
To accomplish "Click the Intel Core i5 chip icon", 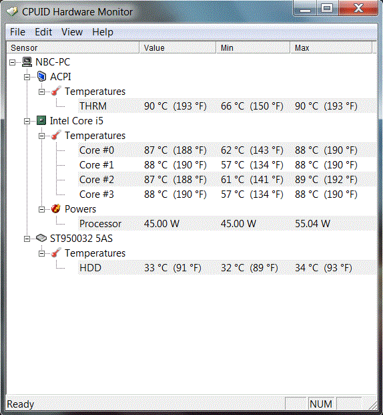I will pyautogui.click(x=41, y=121).
